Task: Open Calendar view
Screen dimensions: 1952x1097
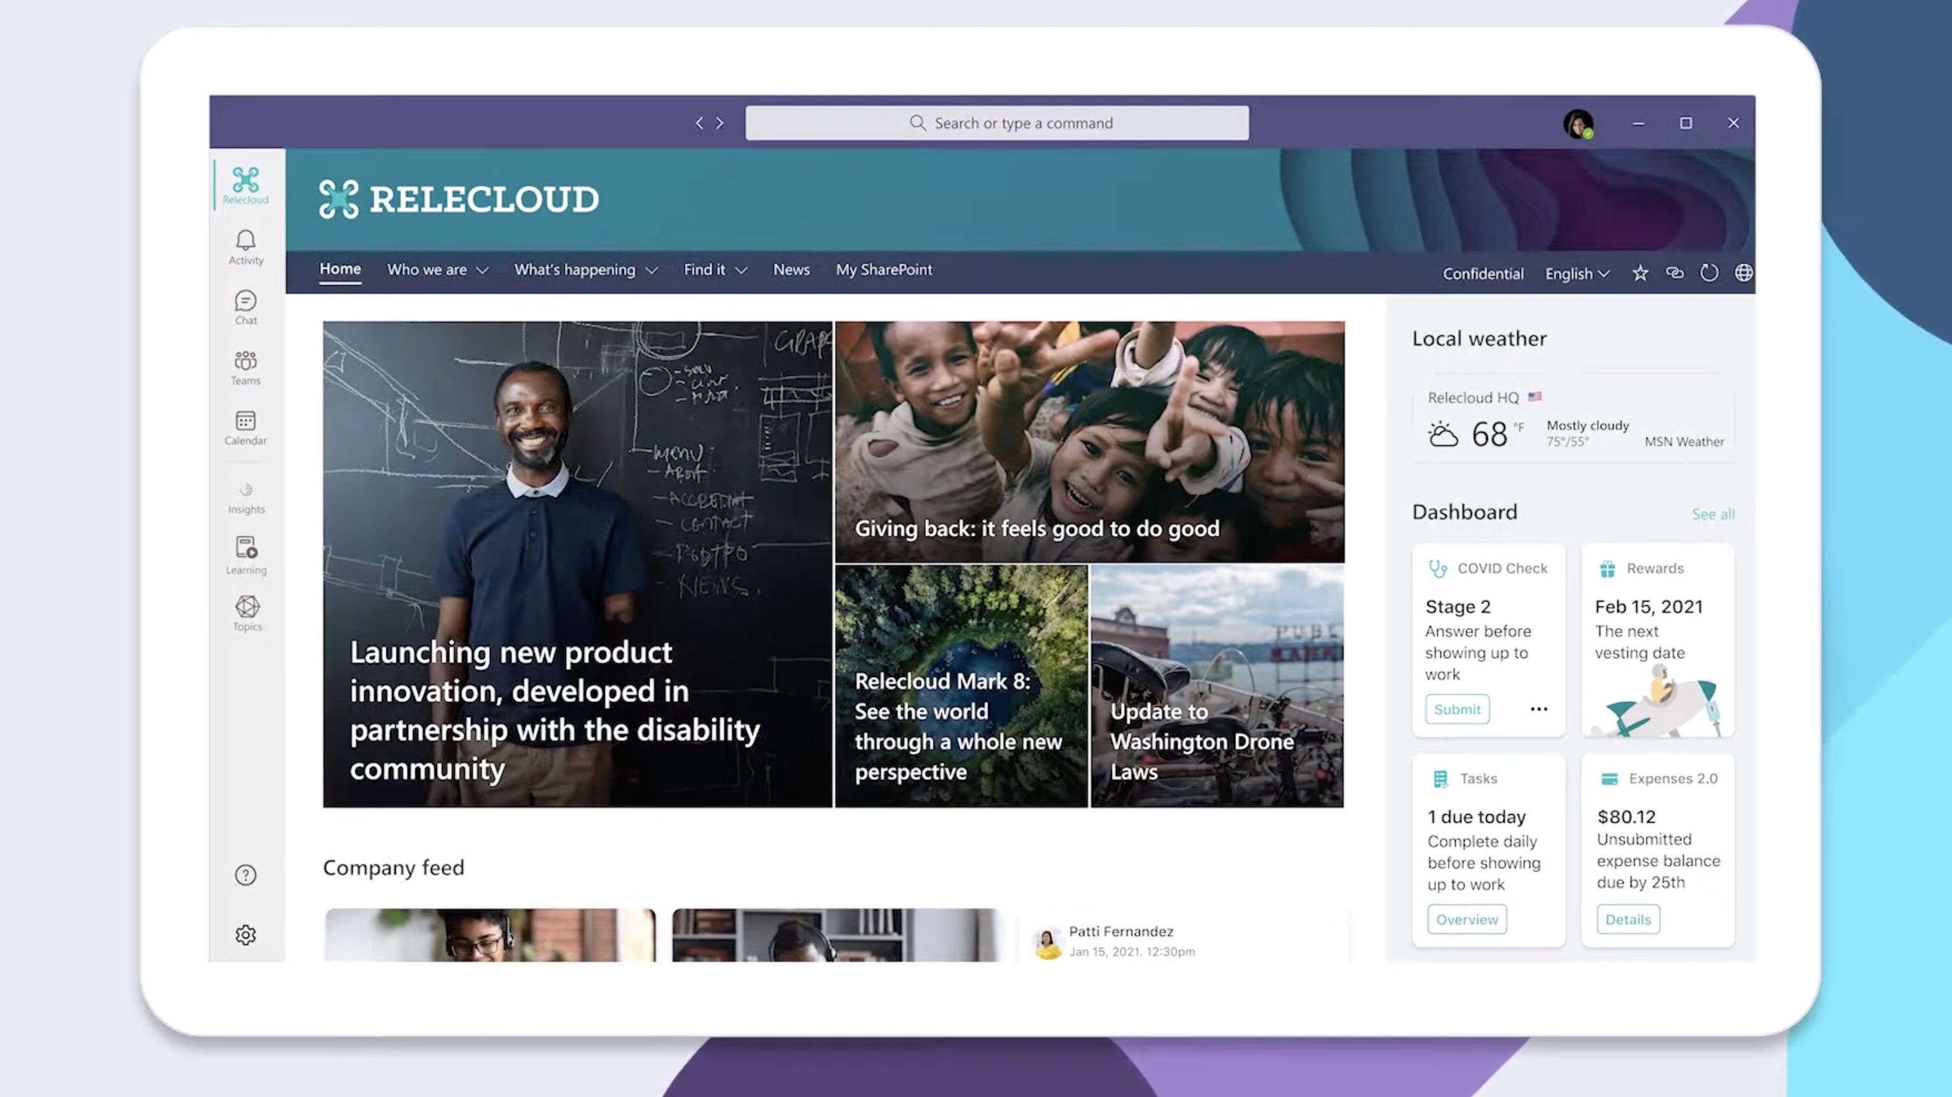Action: [245, 424]
